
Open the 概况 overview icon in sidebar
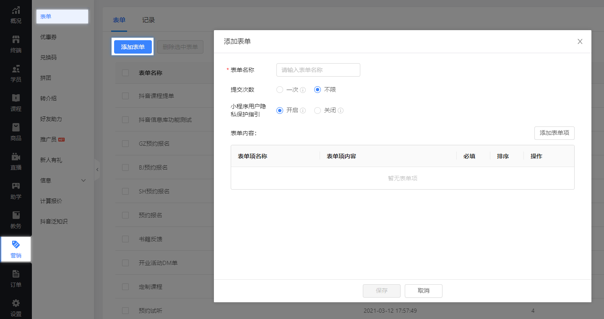coord(16,10)
